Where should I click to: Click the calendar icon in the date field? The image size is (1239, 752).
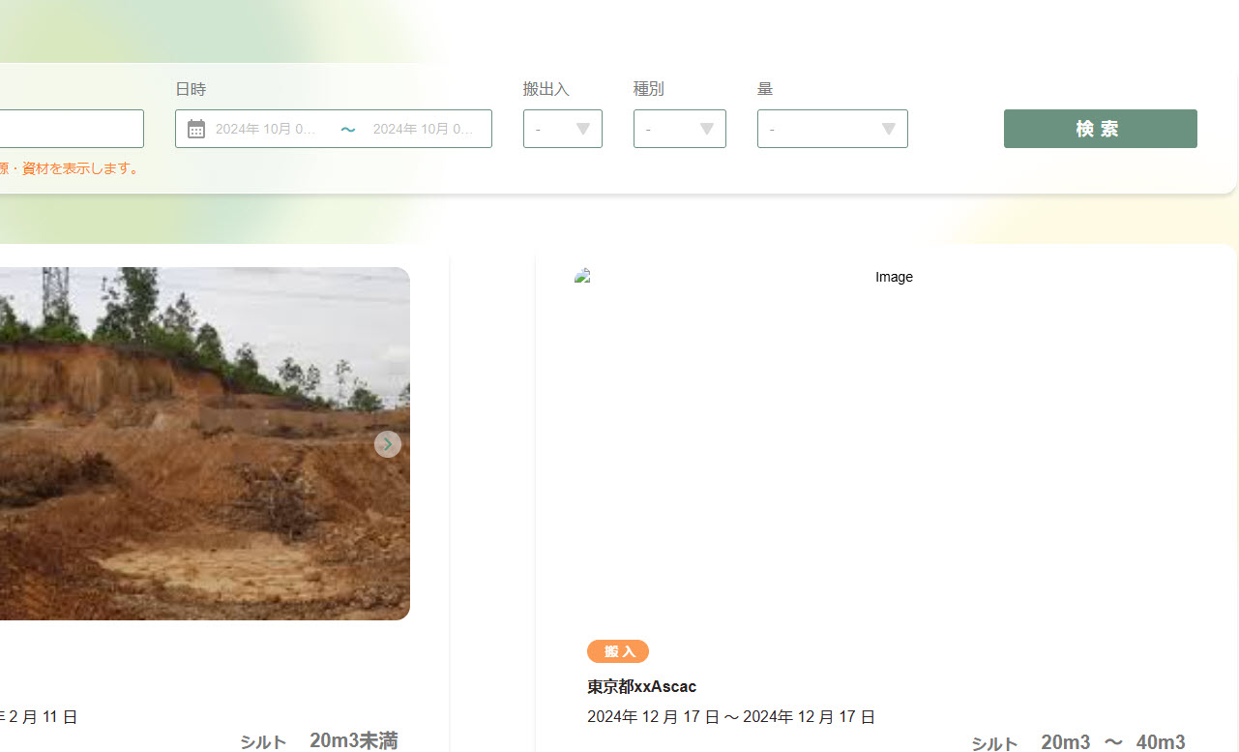(x=196, y=129)
